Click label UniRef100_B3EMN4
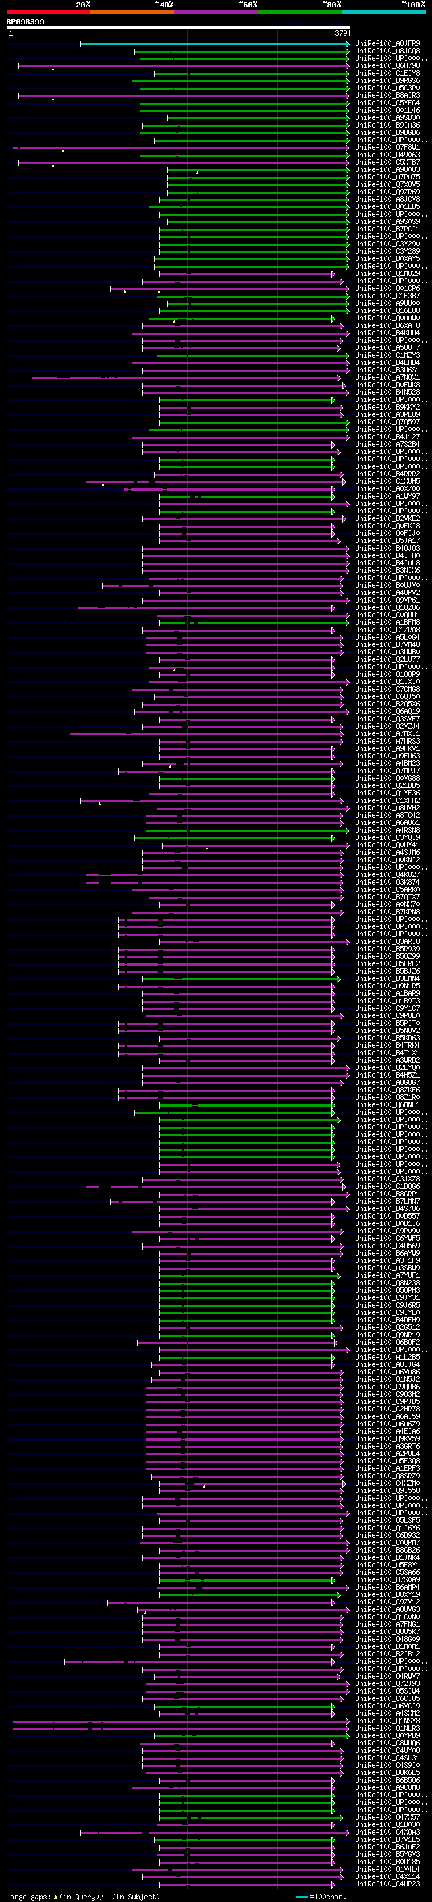Viewport: 432px width, 1902px height. [387, 978]
